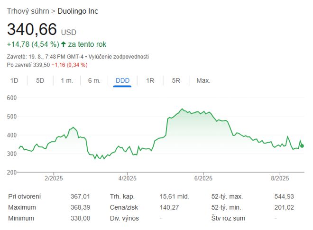Click the Maximum label
Screen dimensions: 313x230
[22, 207]
